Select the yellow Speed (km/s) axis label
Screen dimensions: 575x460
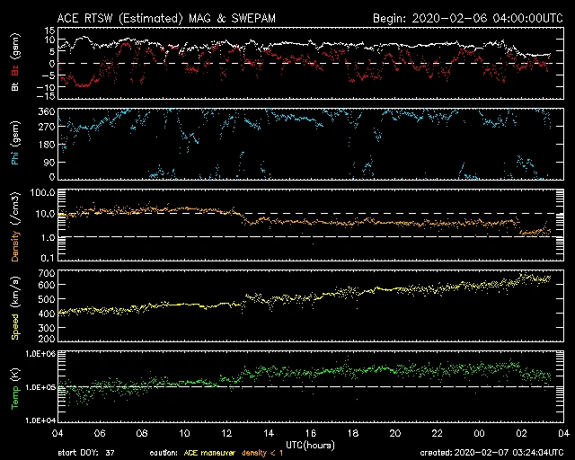click(x=15, y=306)
